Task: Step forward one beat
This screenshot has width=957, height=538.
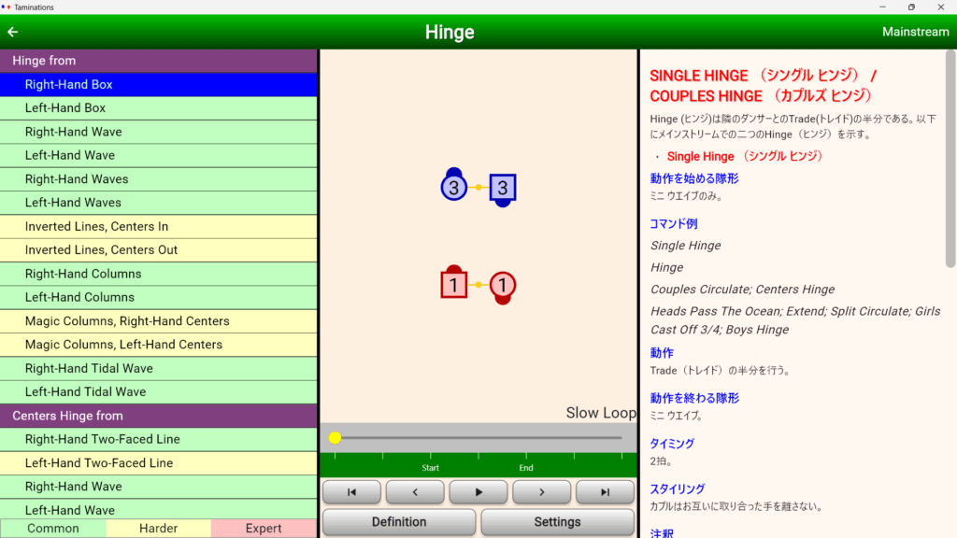Action: tap(541, 492)
